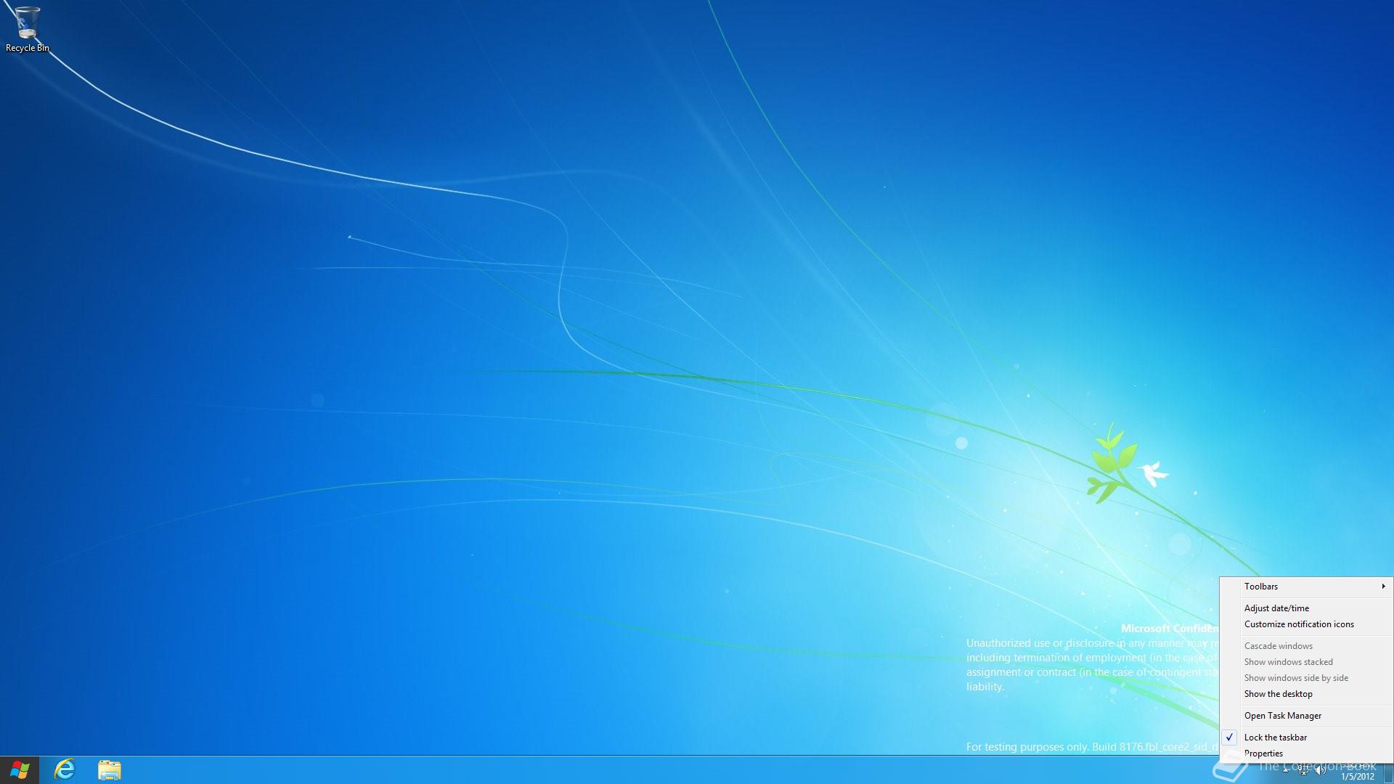Viewport: 1394px width, 784px height.
Task: Select Customize notification icons
Action: 1305,624
